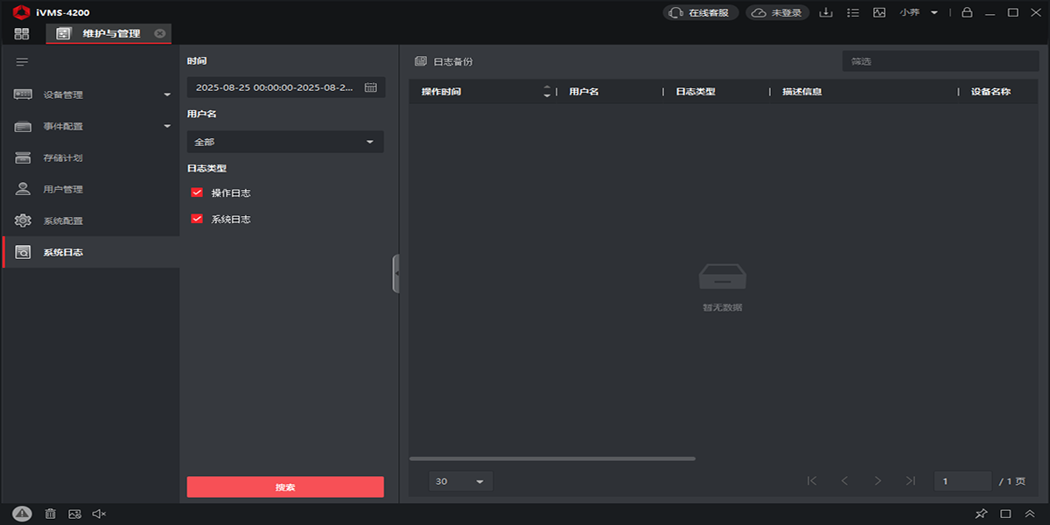Open 在线客服 online support
Viewport: 1050px width, 525px height.
701,13
